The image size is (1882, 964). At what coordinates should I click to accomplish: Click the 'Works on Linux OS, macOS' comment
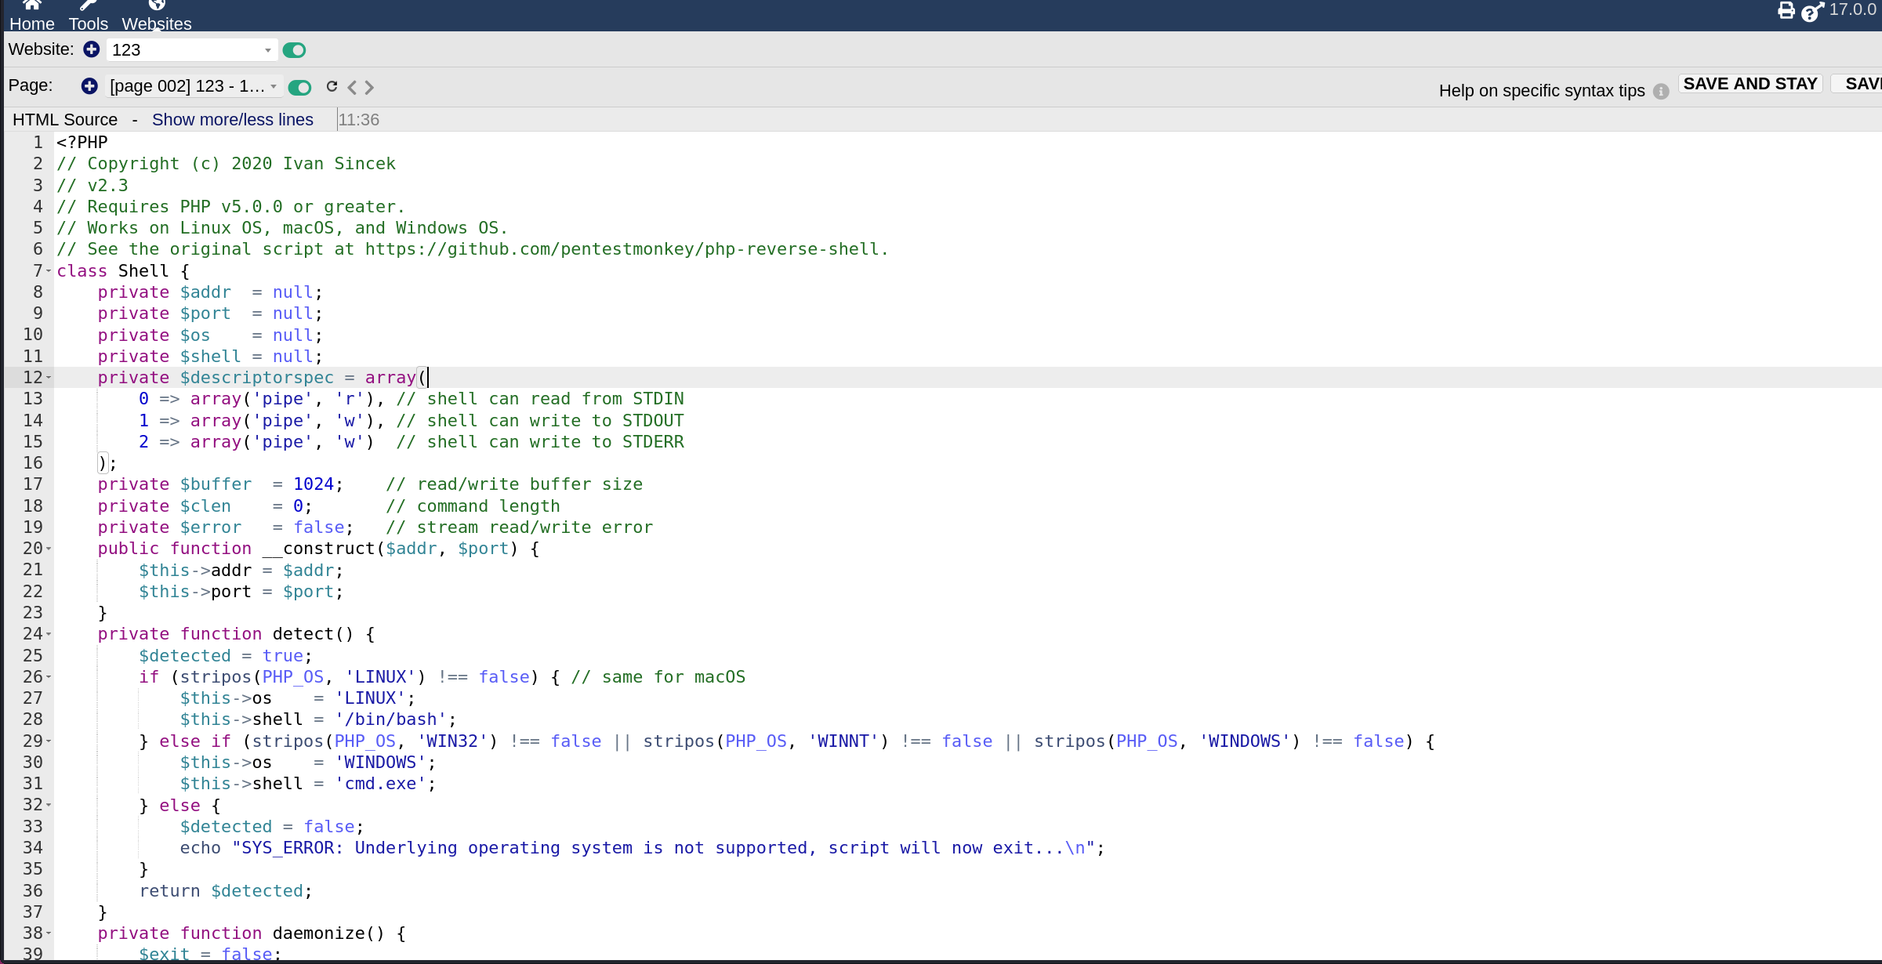point(282,228)
